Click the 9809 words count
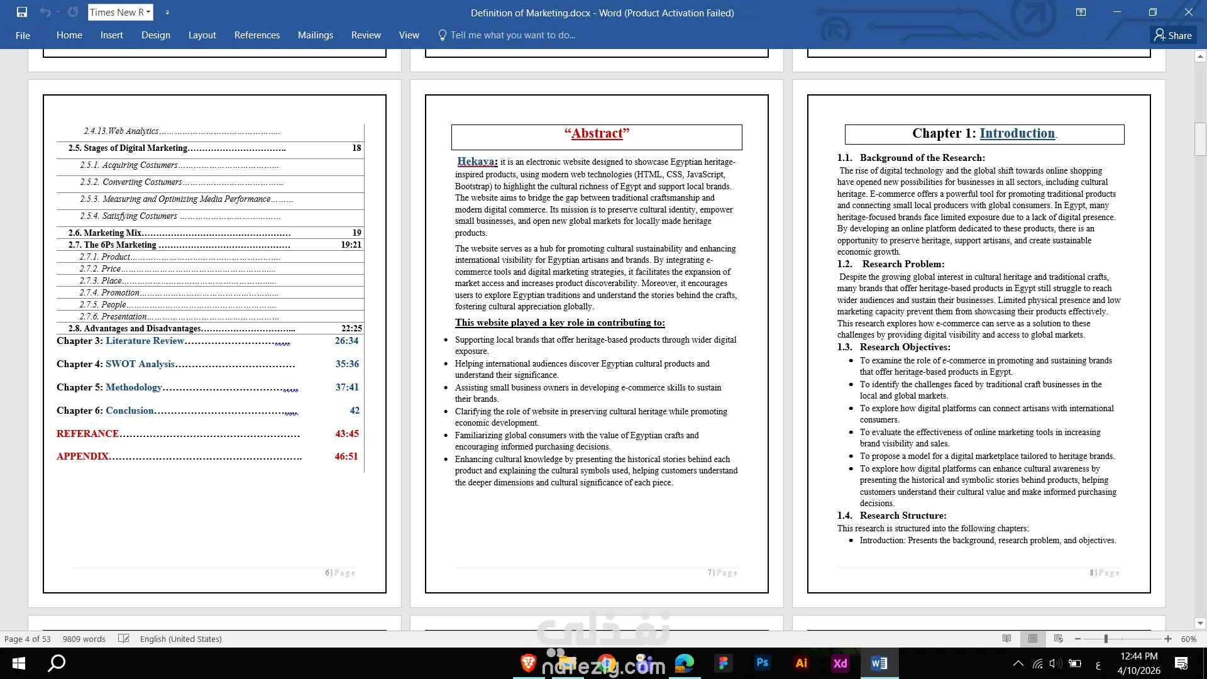Viewport: 1207px width, 679px height. tap(84, 639)
